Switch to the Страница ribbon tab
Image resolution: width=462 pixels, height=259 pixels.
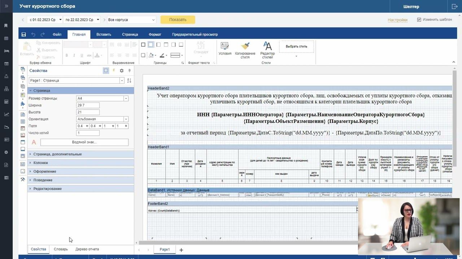pos(130,35)
